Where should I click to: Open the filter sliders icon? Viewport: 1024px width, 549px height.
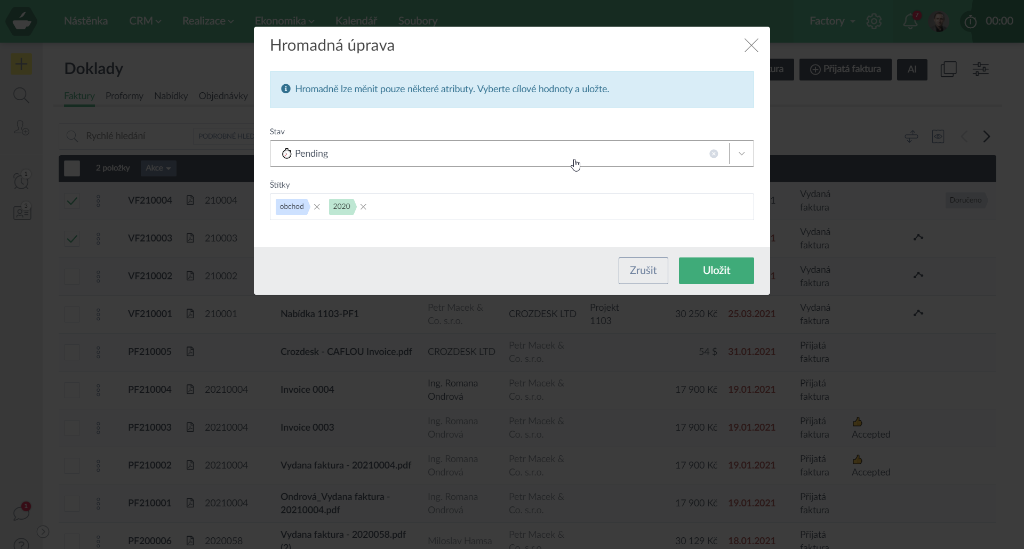click(x=980, y=69)
